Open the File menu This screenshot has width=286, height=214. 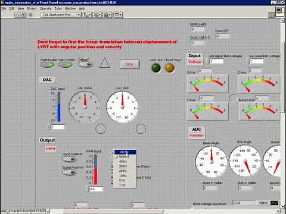(x=4, y=8)
